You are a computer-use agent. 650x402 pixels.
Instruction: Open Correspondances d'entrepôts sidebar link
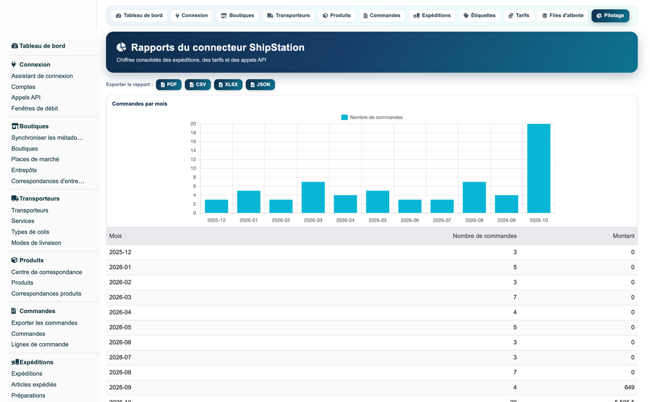pyautogui.click(x=48, y=181)
